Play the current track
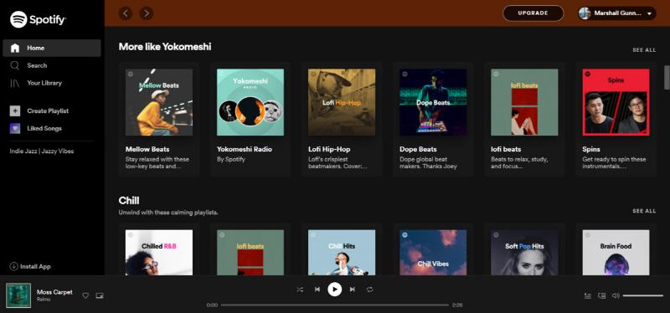Image resolution: width=670 pixels, height=313 pixels. (x=334, y=290)
